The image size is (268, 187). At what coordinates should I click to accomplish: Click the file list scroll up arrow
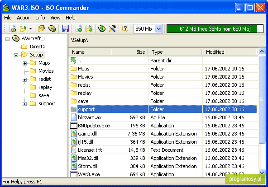(x=262, y=51)
